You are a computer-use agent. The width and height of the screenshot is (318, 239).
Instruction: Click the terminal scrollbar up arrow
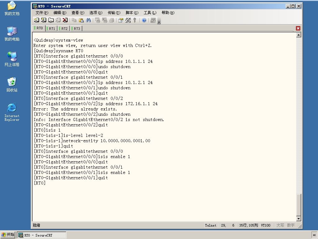click(x=298, y=35)
